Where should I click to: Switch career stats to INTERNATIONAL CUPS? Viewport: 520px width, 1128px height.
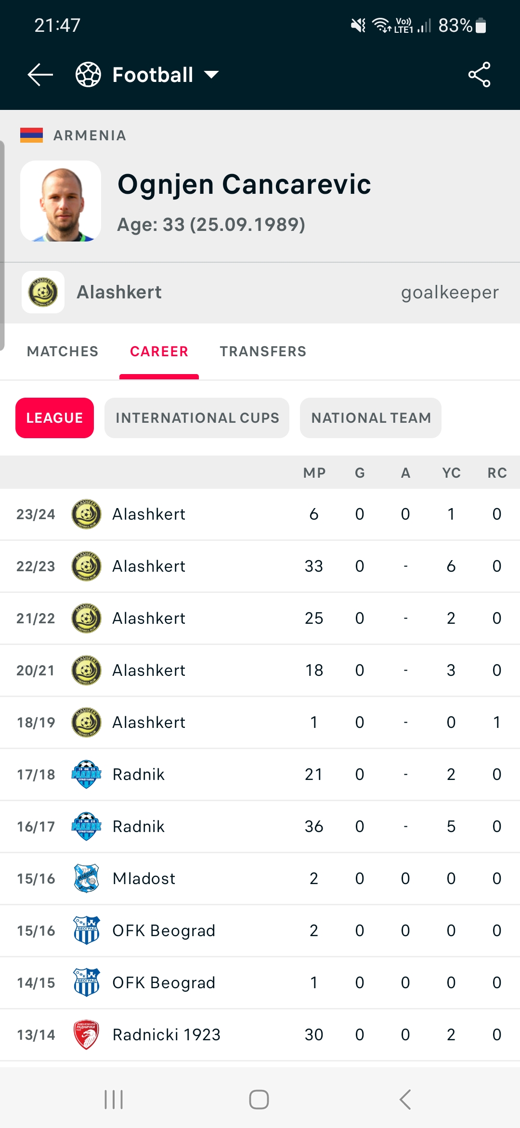[x=197, y=418]
